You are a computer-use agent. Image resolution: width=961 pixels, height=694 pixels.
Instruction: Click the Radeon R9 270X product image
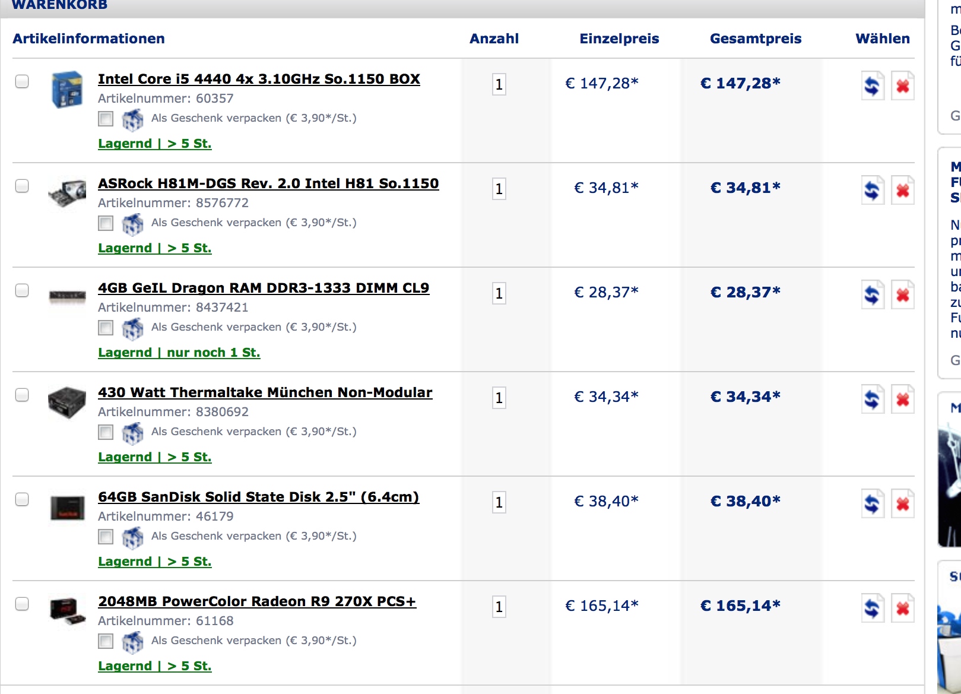[x=67, y=611]
